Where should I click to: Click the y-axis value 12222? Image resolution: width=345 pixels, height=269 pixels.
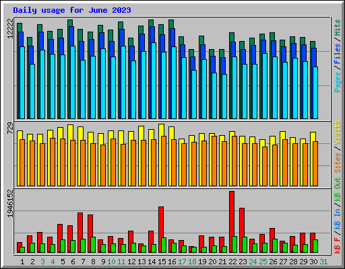pyautogui.click(x=10, y=28)
